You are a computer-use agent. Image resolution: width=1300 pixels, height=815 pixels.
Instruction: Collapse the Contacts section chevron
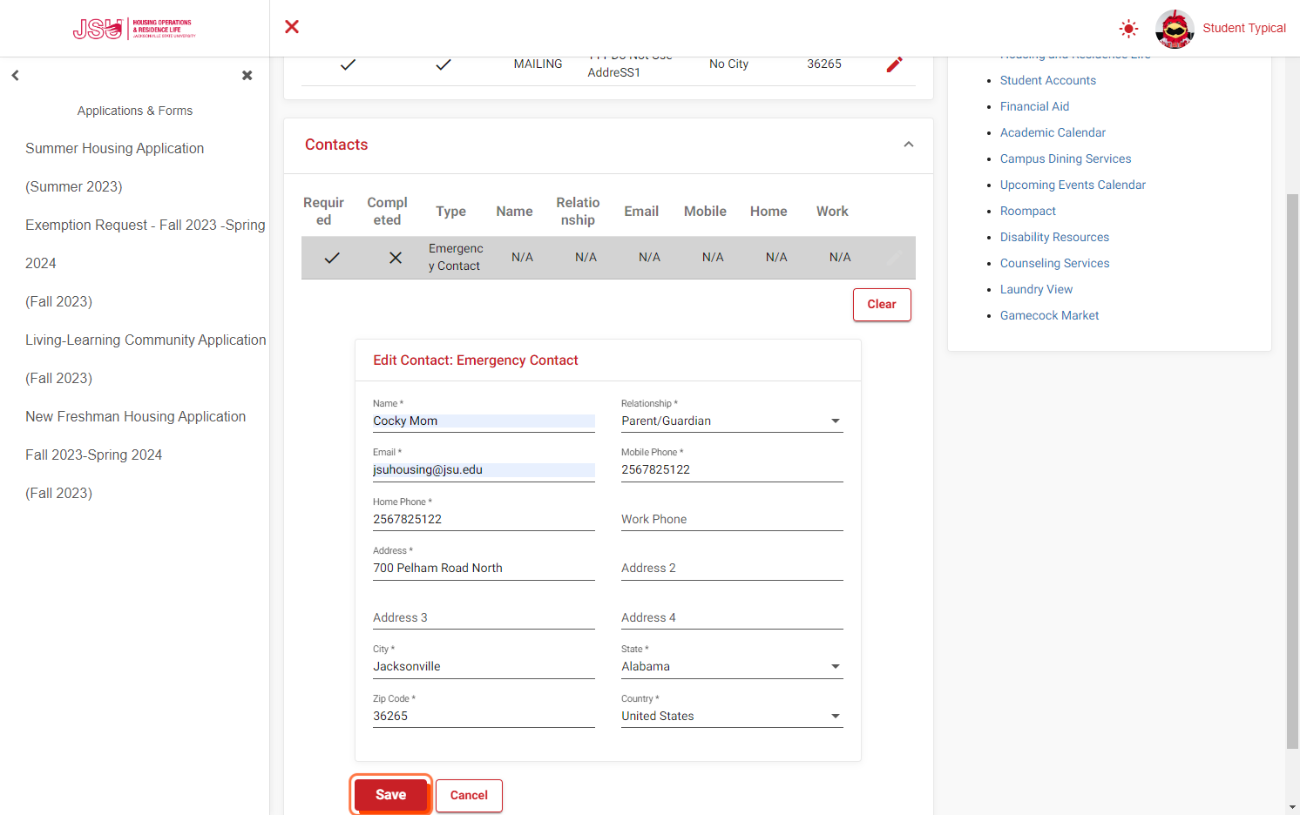click(x=909, y=145)
